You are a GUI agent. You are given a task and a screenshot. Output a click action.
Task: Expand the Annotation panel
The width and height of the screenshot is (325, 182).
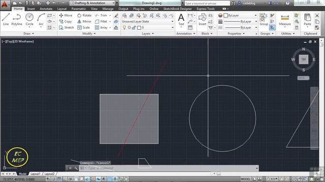[x=186, y=33]
